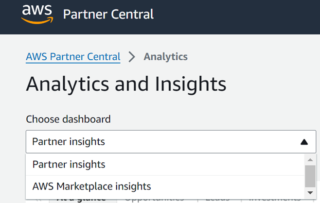Choose Partner insights from the dropdown list
This screenshot has width=320, height=203.
click(x=69, y=165)
